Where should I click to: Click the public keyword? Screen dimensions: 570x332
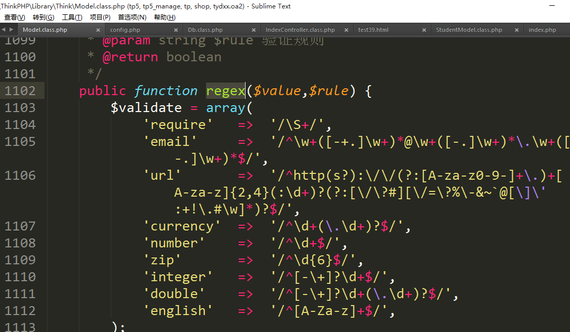[103, 91]
